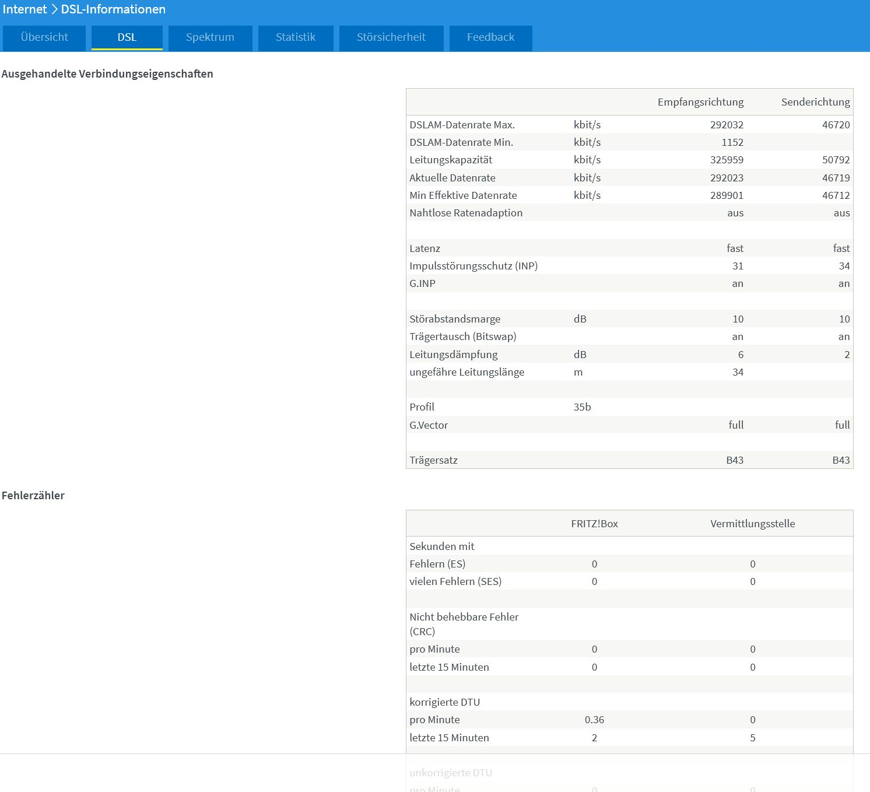Click the vielen Fehlern (SES) label
Viewport: 870px width, 792px height.
[x=455, y=581]
